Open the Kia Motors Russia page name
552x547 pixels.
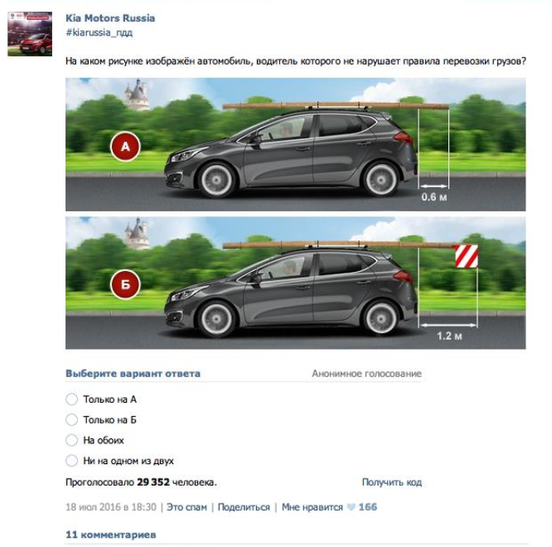pos(110,18)
